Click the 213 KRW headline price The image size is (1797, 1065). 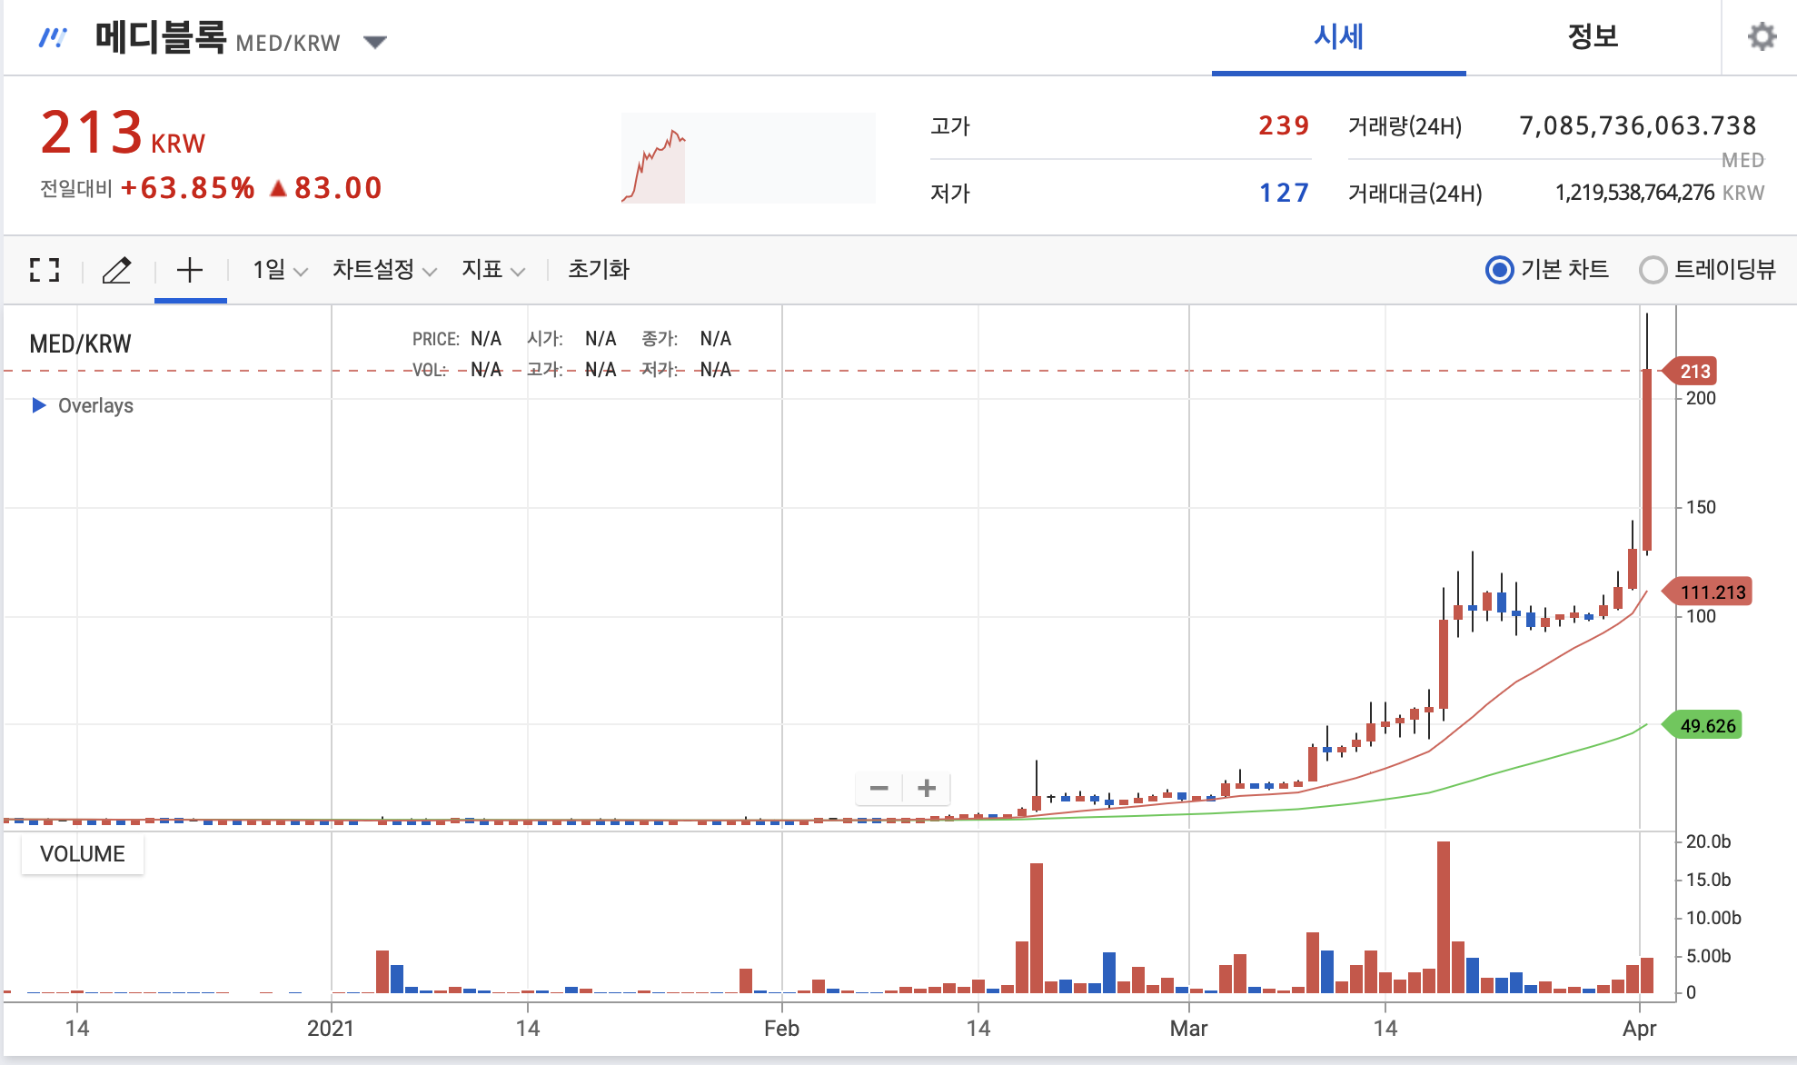point(124,133)
